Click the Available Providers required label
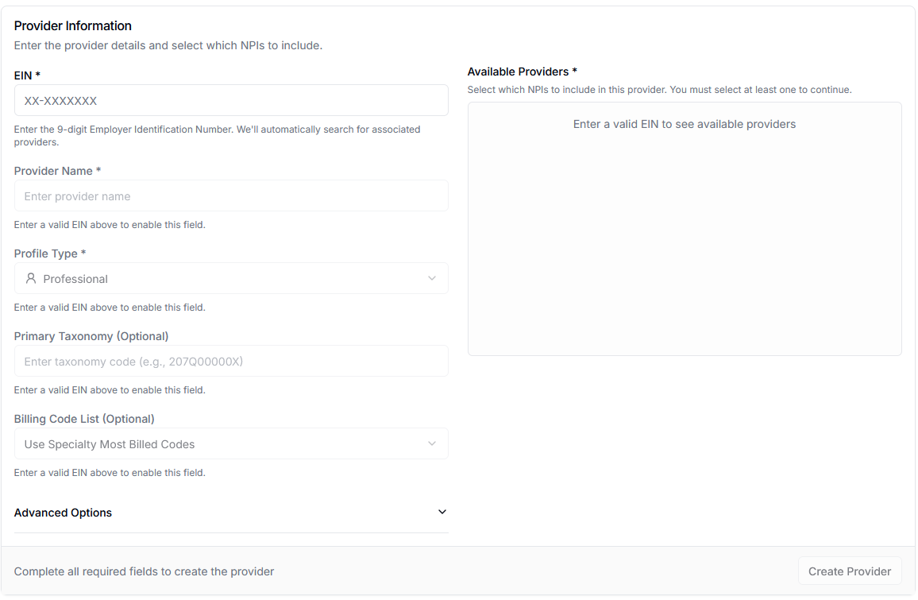The height and width of the screenshot is (600, 918). click(x=522, y=72)
